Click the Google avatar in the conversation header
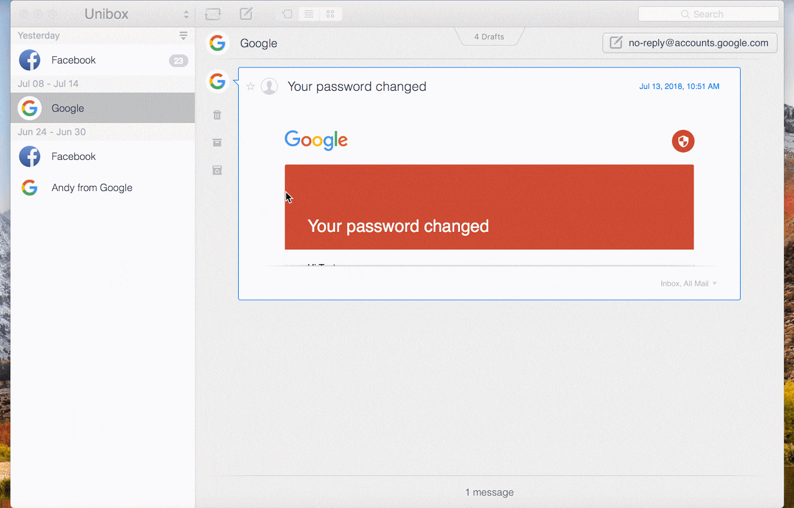This screenshot has width=794, height=508. [x=217, y=43]
